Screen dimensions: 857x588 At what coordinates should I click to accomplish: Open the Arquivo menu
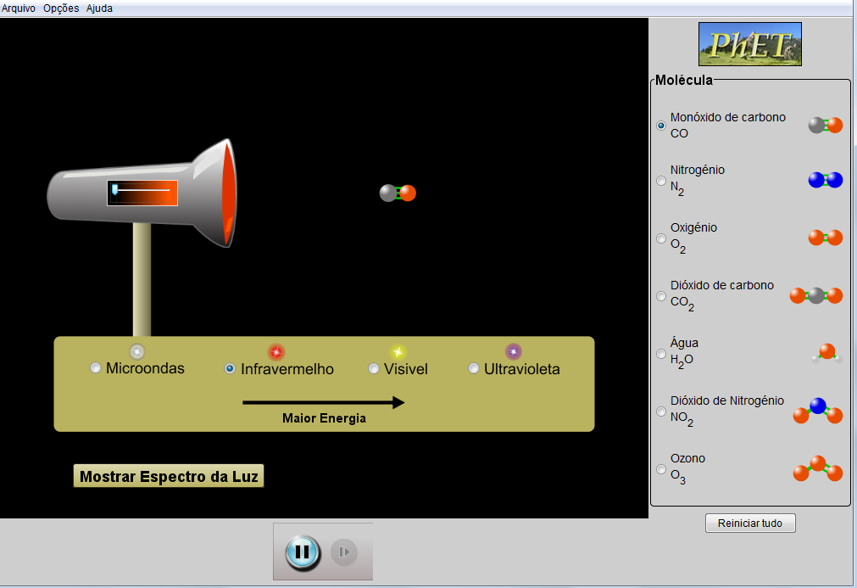pos(19,8)
